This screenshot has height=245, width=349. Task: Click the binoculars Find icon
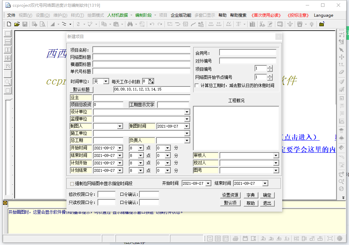[130, 24]
